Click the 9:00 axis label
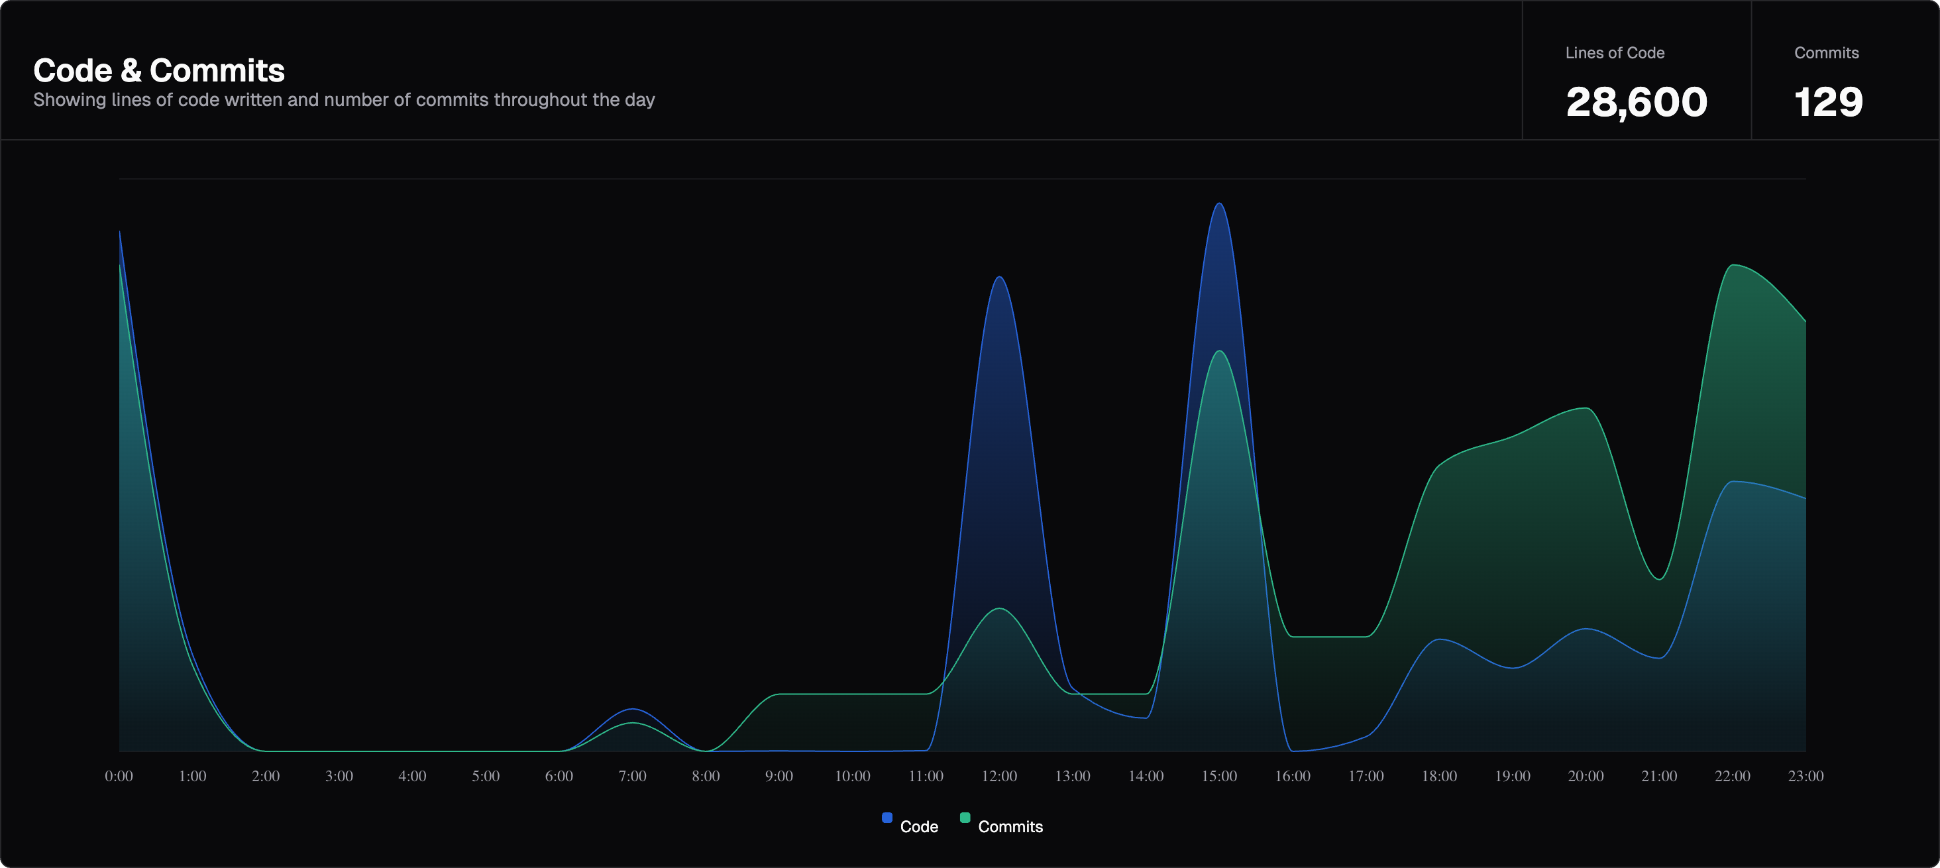 point(779,776)
